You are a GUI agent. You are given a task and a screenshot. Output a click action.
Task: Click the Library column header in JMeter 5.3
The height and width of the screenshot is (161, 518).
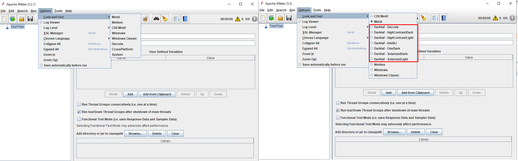click(x=424, y=139)
